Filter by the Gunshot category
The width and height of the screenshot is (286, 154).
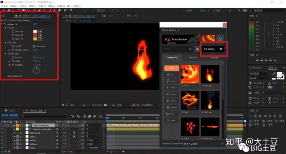[172, 107]
